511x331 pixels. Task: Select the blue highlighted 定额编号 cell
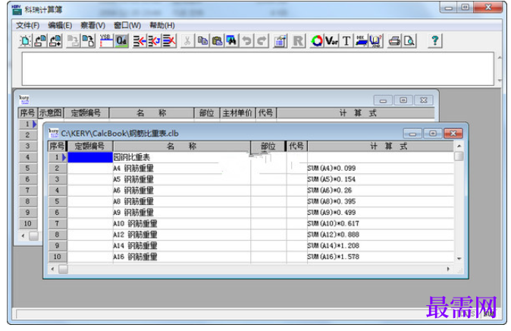click(x=90, y=157)
